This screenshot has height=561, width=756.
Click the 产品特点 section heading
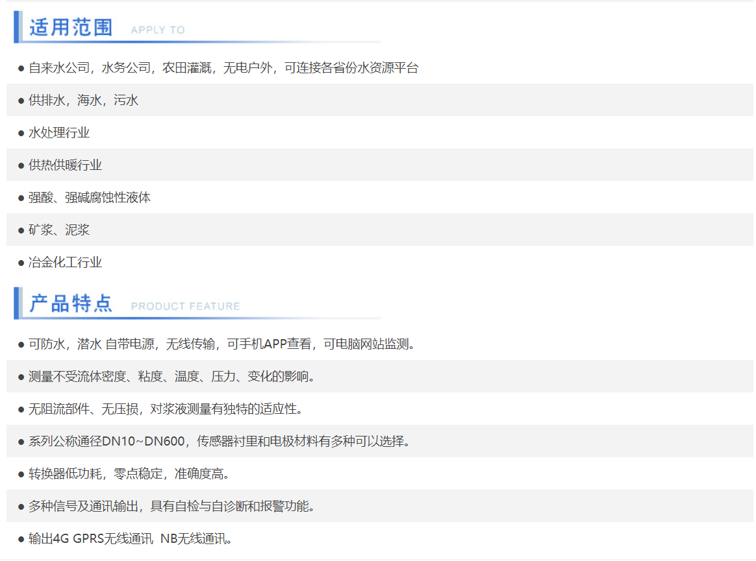pos(71,304)
